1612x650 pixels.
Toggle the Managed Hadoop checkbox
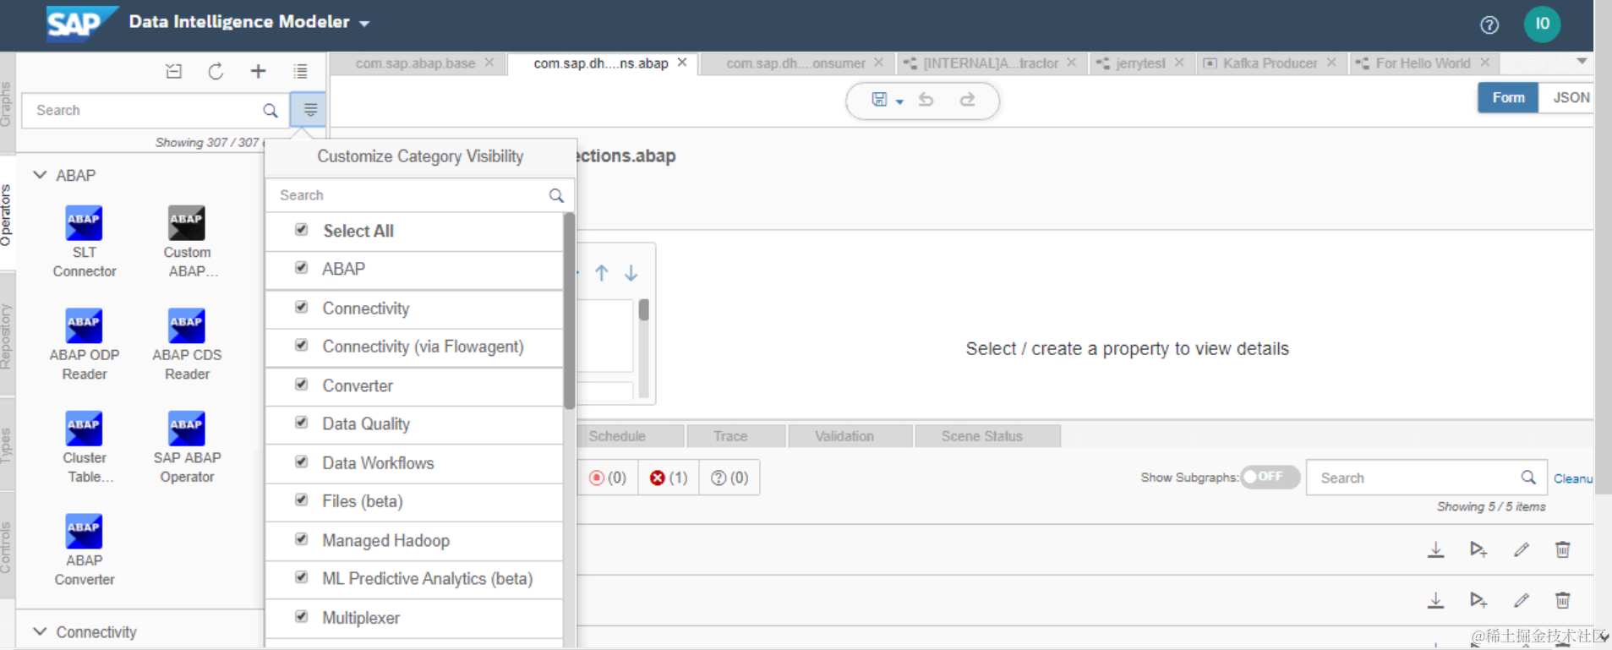pos(301,538)
